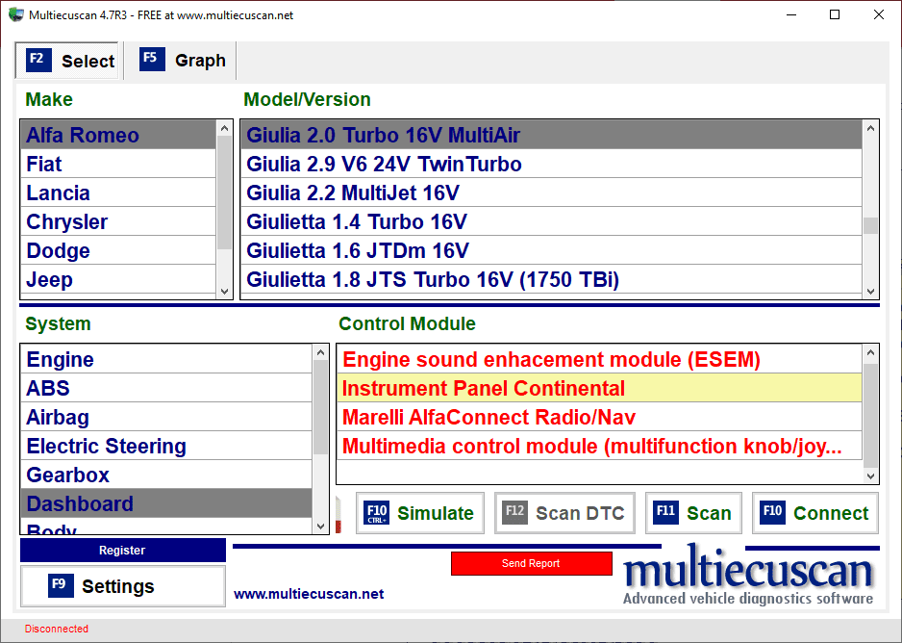This screenshot has width=902, height=643.
Task: Select Engine sound enhacement module (ESEM)
Action: coord(599,359)
